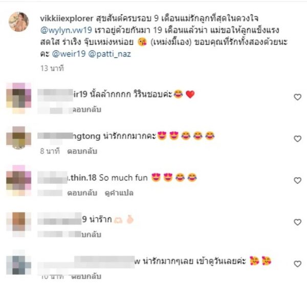Like the short น่าร๊าก comment

(x=297, y=222)
